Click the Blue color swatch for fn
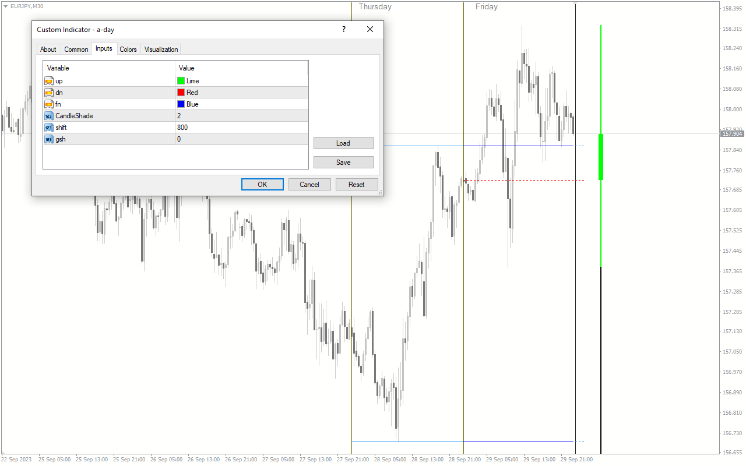The width and height of the screenshot is (746, 466). point(181,104)
